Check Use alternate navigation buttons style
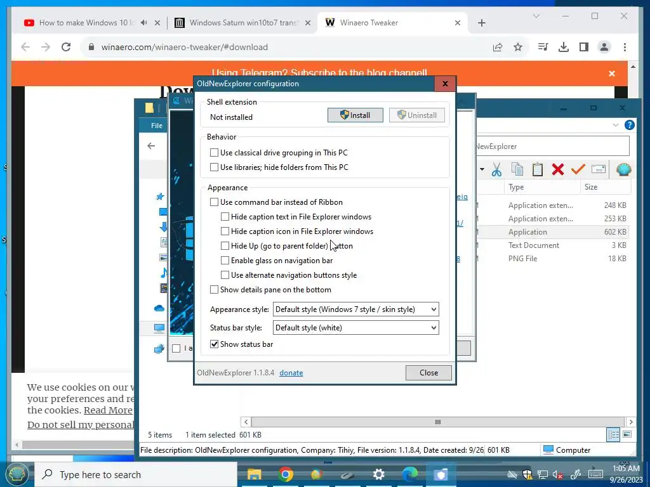Screen dimensions: 650x487 225,275
